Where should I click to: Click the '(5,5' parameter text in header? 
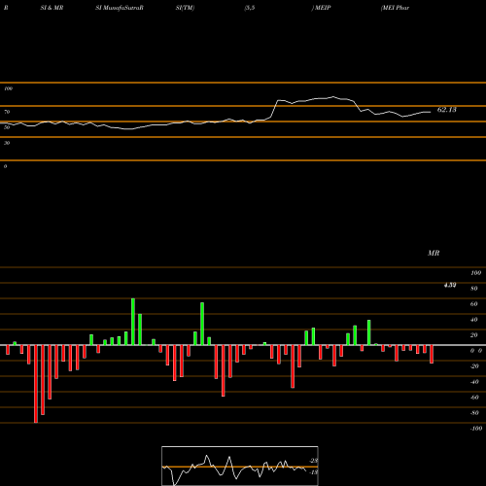pos(250,8)
